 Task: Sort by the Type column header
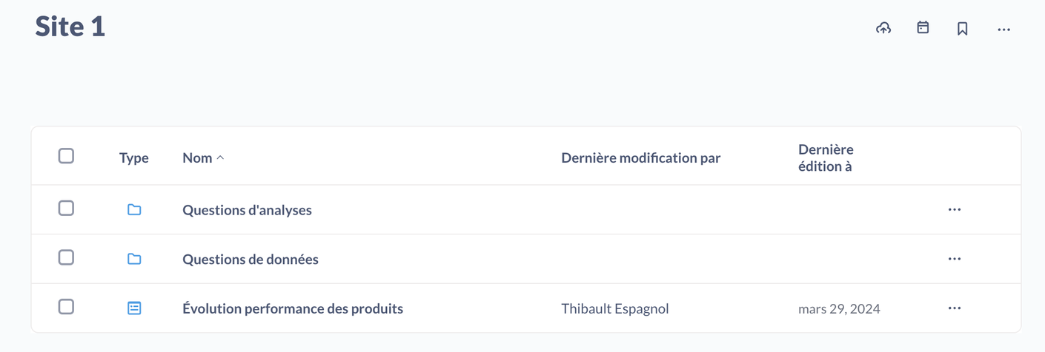(x=133, y=158)
